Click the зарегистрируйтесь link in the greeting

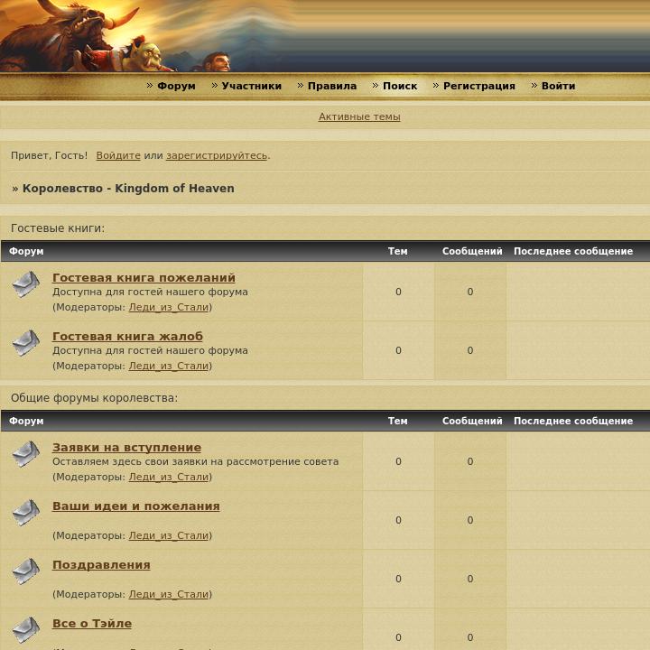coord(217,155)
